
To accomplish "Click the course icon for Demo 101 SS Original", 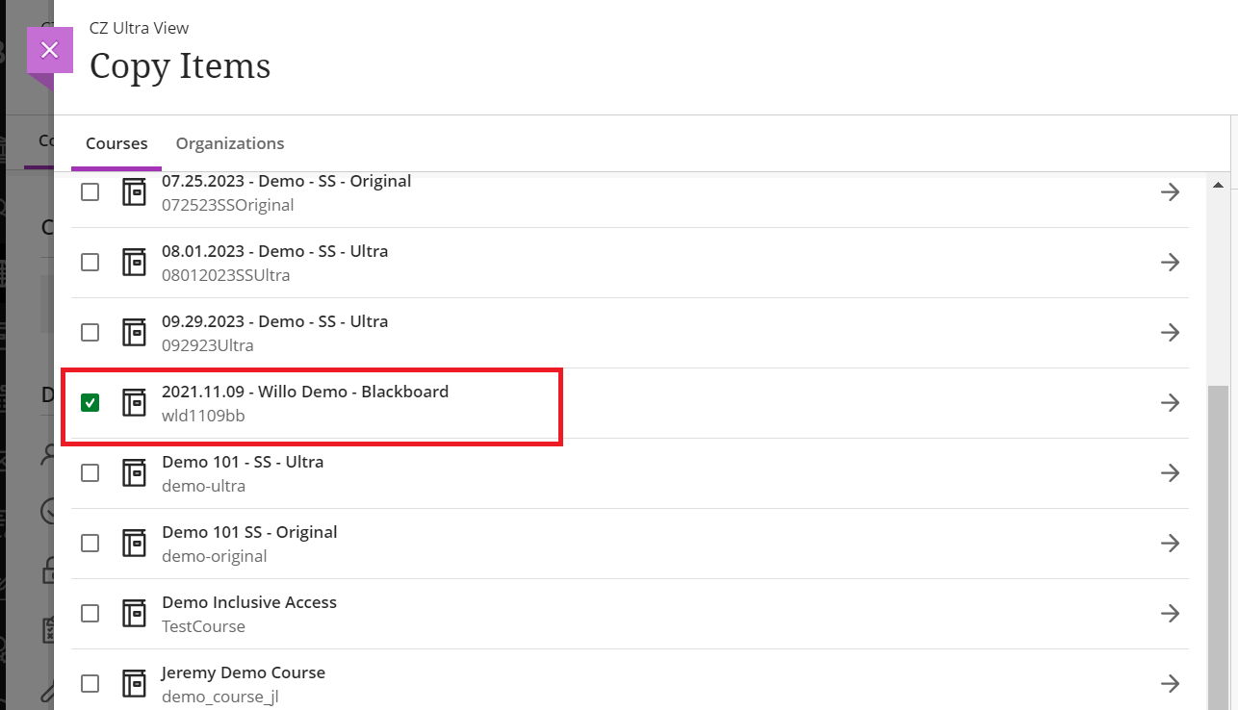I will tap(135, 543).
